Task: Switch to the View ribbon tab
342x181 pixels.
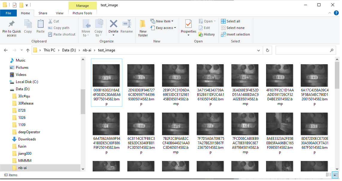Action: [x=59, y=13]
